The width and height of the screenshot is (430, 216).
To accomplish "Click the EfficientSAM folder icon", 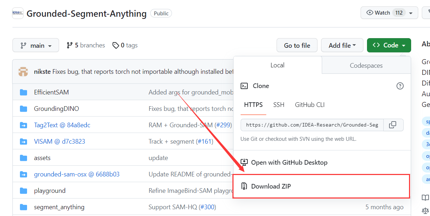I will 23,92.
